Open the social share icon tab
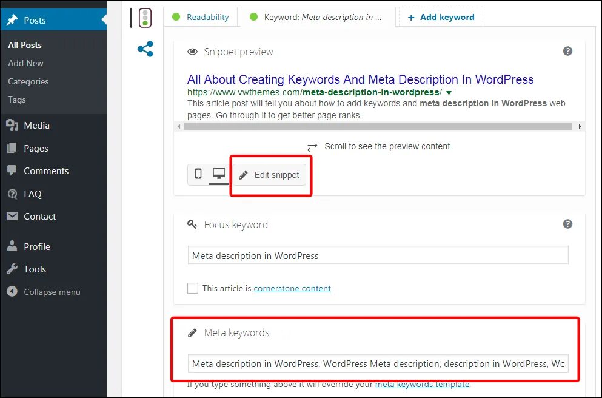This screenshot has width=602, height=398. [x=145, y=49]
